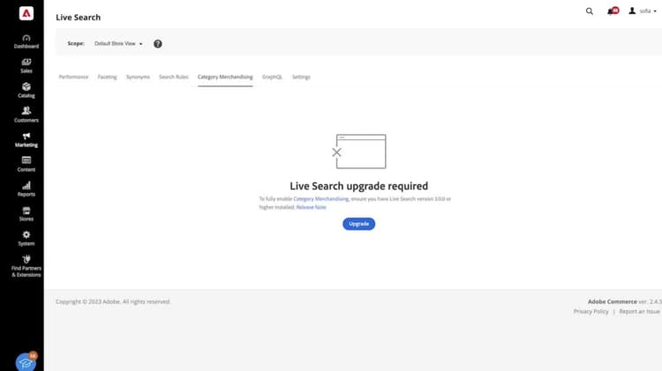This screenshot has width=662, height=371.
Task: Open the notifications bell
Action: pos(613,11)
